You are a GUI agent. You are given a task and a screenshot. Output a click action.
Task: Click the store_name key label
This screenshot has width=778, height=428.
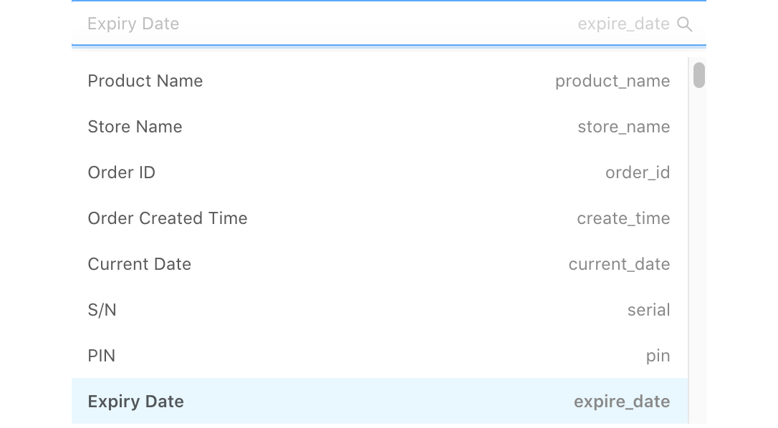(x=623, y=127)
